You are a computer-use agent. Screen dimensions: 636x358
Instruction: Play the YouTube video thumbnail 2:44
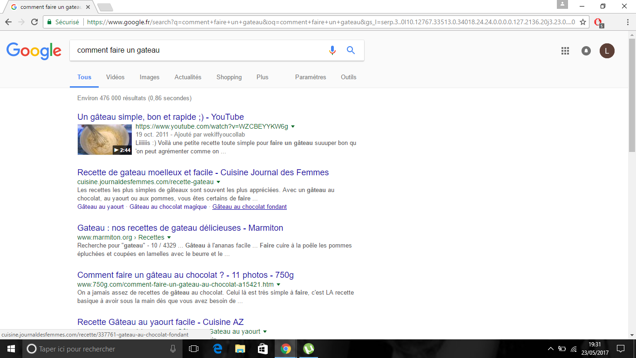click(x=105, y=139)
